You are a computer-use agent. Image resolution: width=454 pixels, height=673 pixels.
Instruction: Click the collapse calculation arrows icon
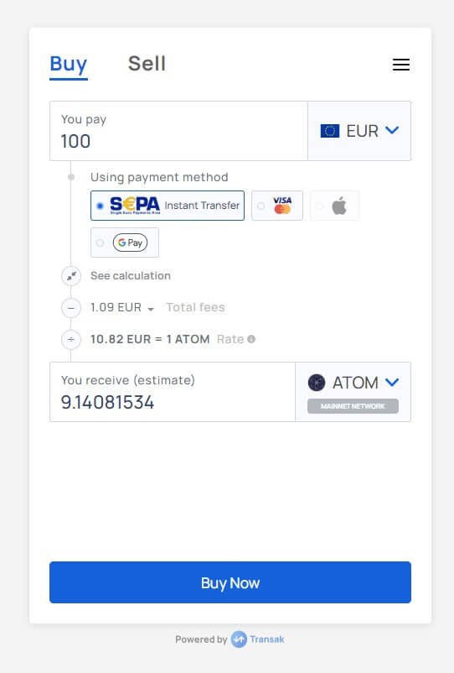[71, 275]
